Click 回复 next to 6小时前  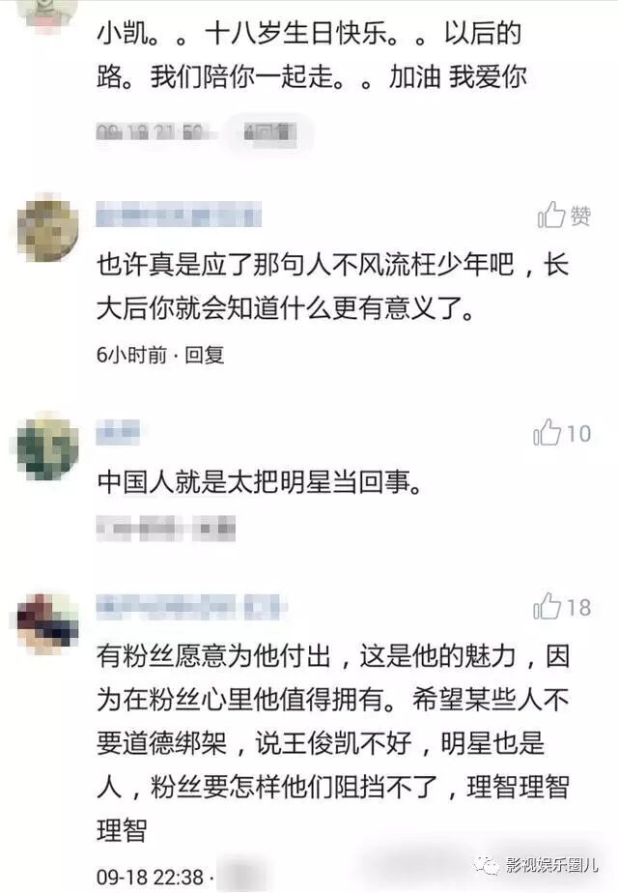coord(205,355)
